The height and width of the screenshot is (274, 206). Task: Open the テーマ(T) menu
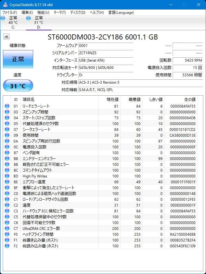pyautogui.click(x=60, y=12)
